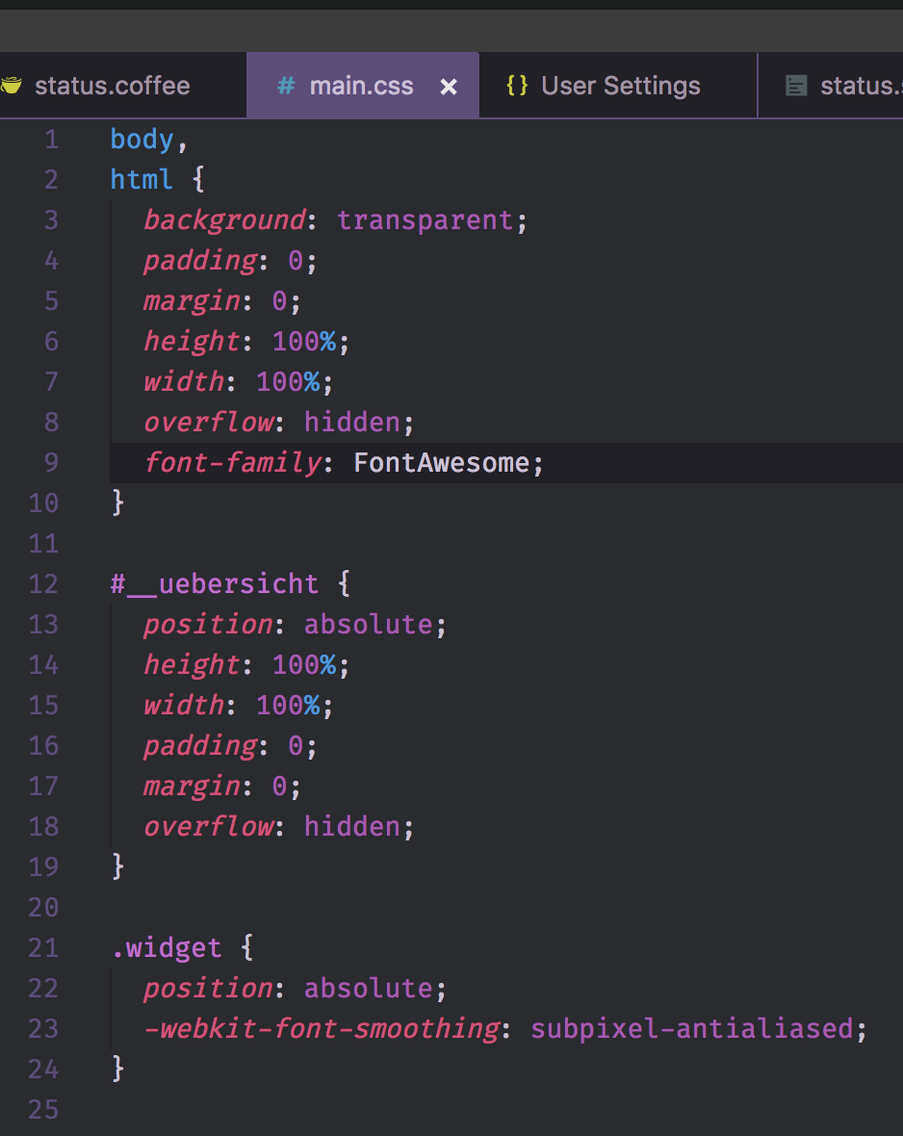The width and height of the screenshot is (903, 1136).
Task: Click 'absolute' value on line 13
Action: [x=368, y=625]
